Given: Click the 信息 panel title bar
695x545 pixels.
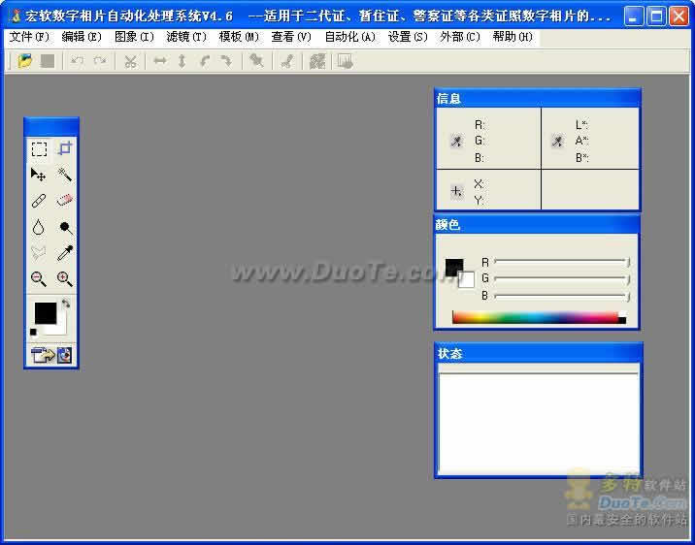Looking at the screenshot, I should coord(538,98).
